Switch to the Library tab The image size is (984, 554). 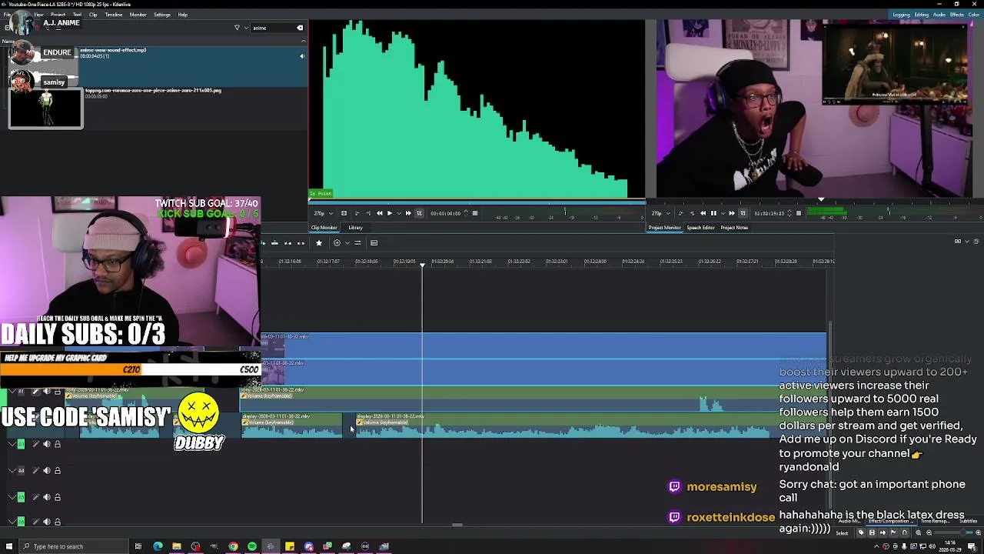(355, 228)
